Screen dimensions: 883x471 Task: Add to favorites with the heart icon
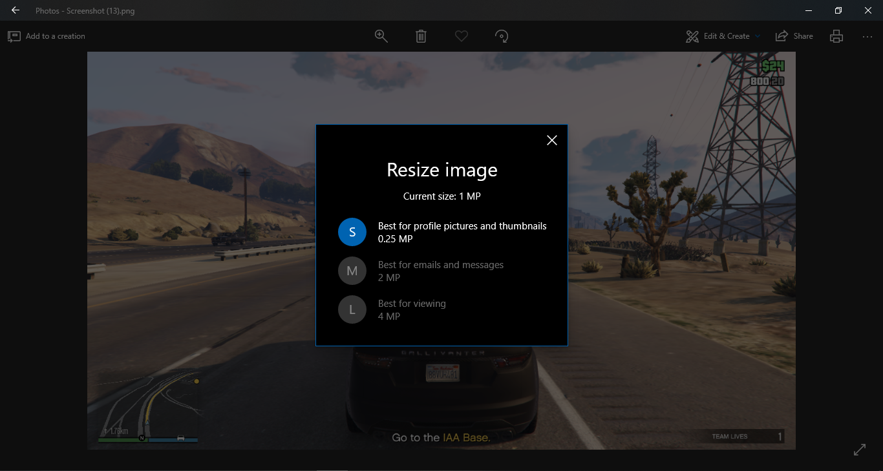point(461,36)
